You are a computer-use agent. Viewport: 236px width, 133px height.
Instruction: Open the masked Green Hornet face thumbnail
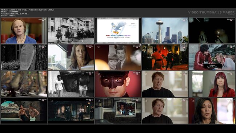(x=118, y=84)
